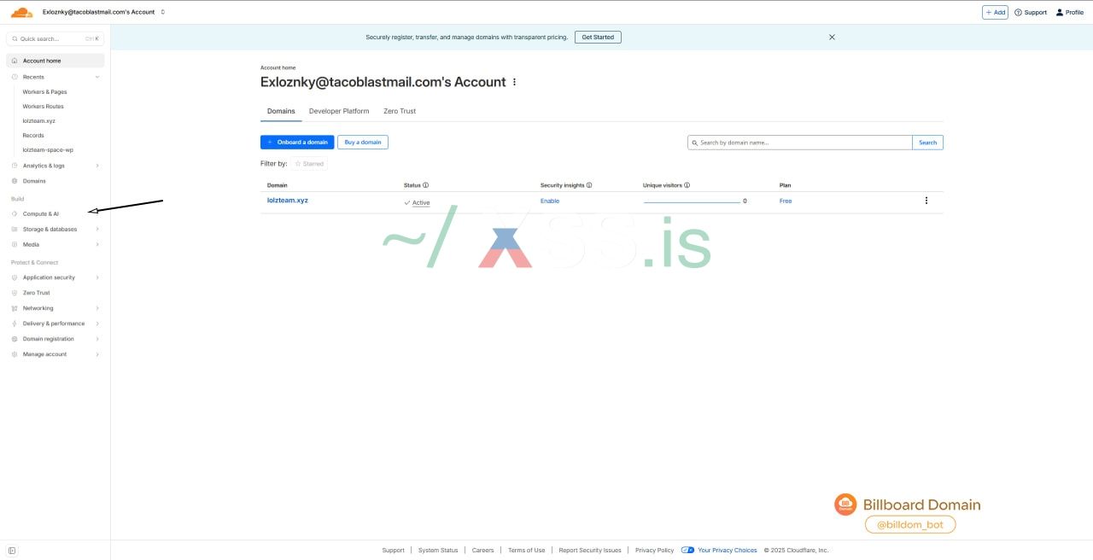Click the Your Privacy Choices toggle icon

coord(687,551)
